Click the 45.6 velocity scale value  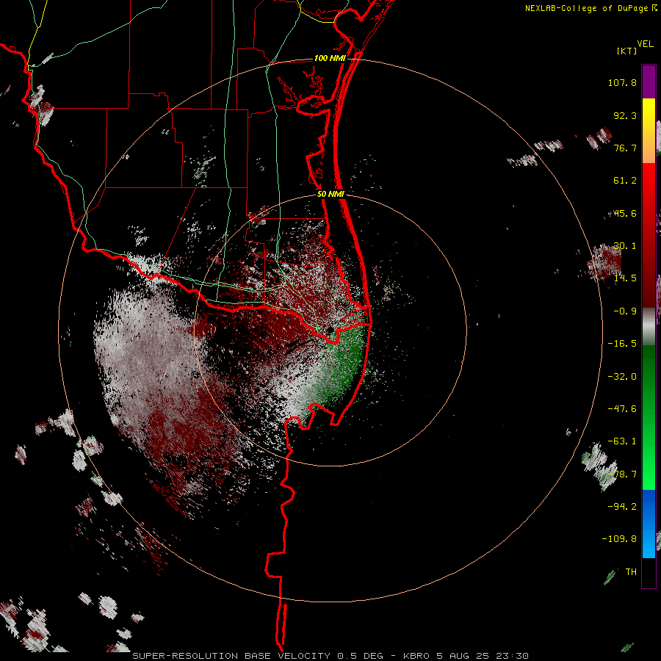[x=625, y=213]
